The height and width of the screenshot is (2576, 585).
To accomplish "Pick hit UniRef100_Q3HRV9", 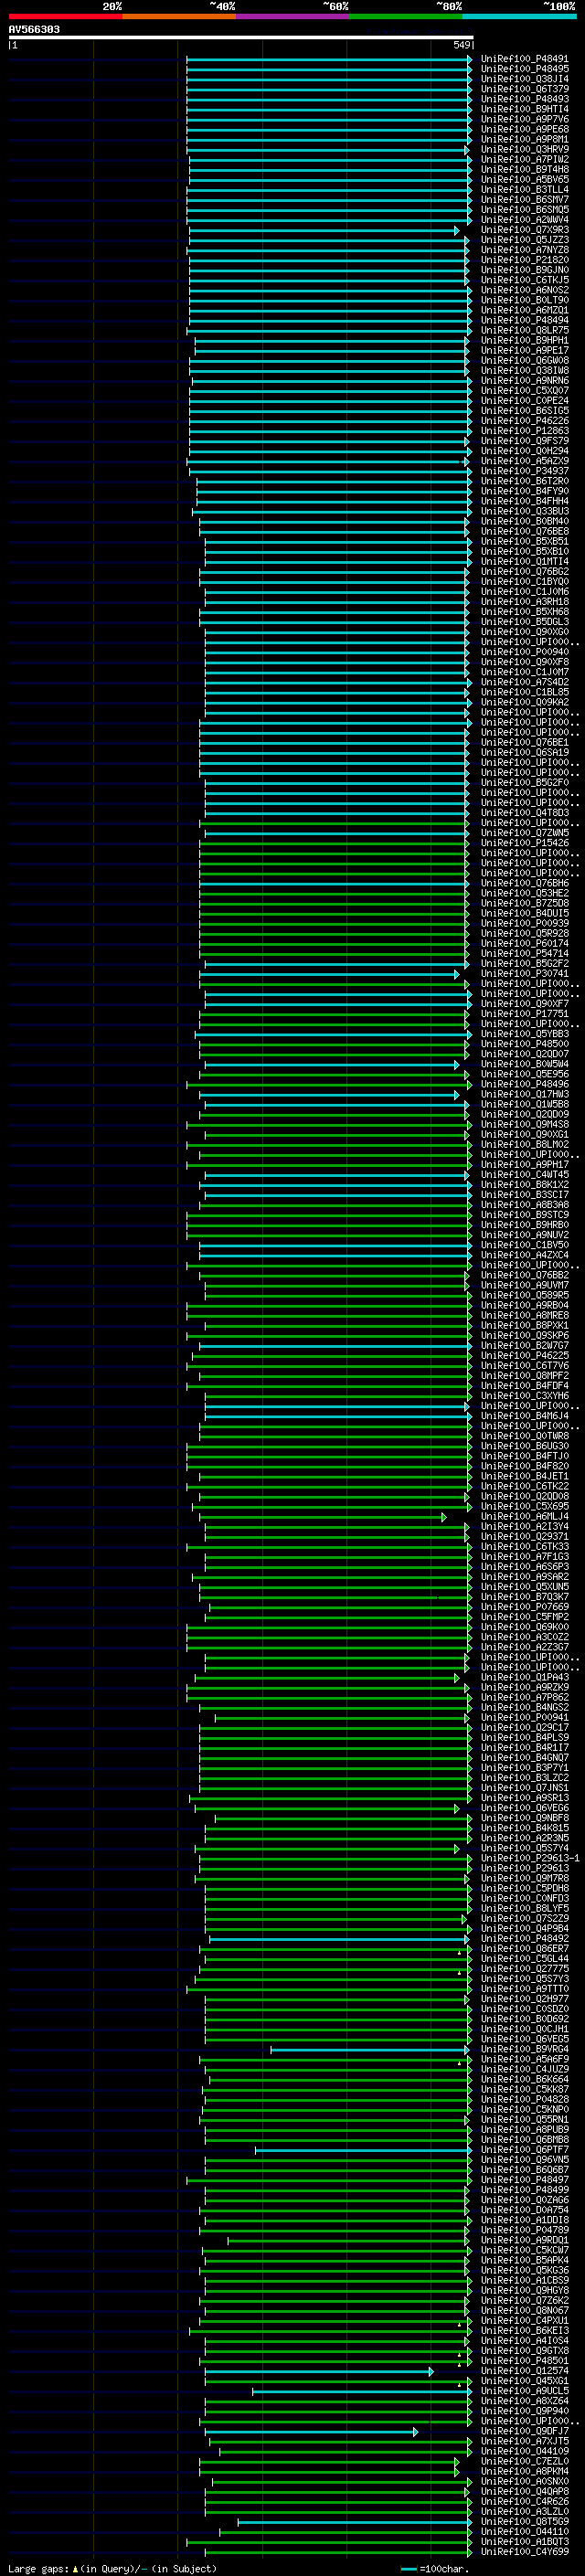I will click(525, 149).
